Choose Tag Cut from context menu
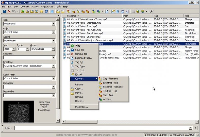Image resolution: width=200 pixels, height=137 pixels. (x=79, y=62)
